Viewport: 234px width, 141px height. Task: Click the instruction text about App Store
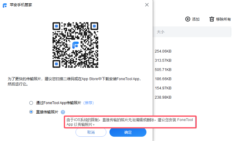[x=74, y=81]
